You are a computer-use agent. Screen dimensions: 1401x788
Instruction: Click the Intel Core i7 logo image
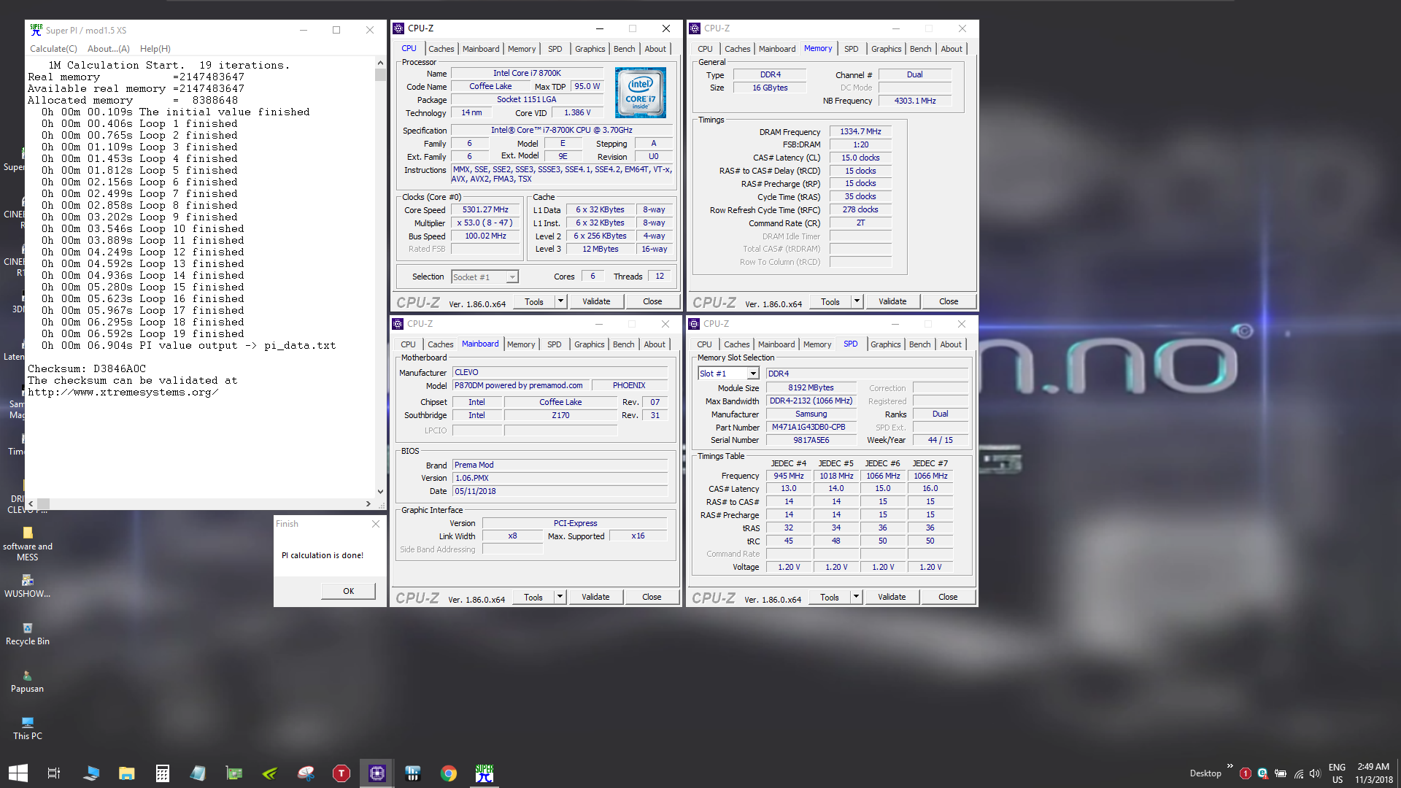640,93
